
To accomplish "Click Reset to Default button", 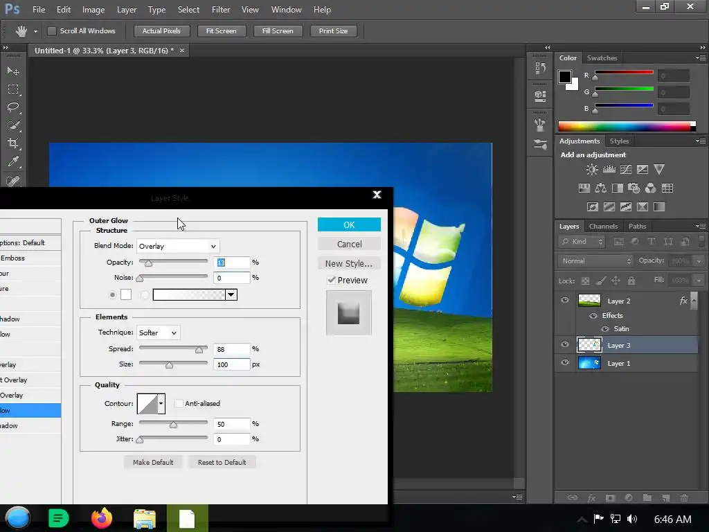I will [x=222, y=462].
